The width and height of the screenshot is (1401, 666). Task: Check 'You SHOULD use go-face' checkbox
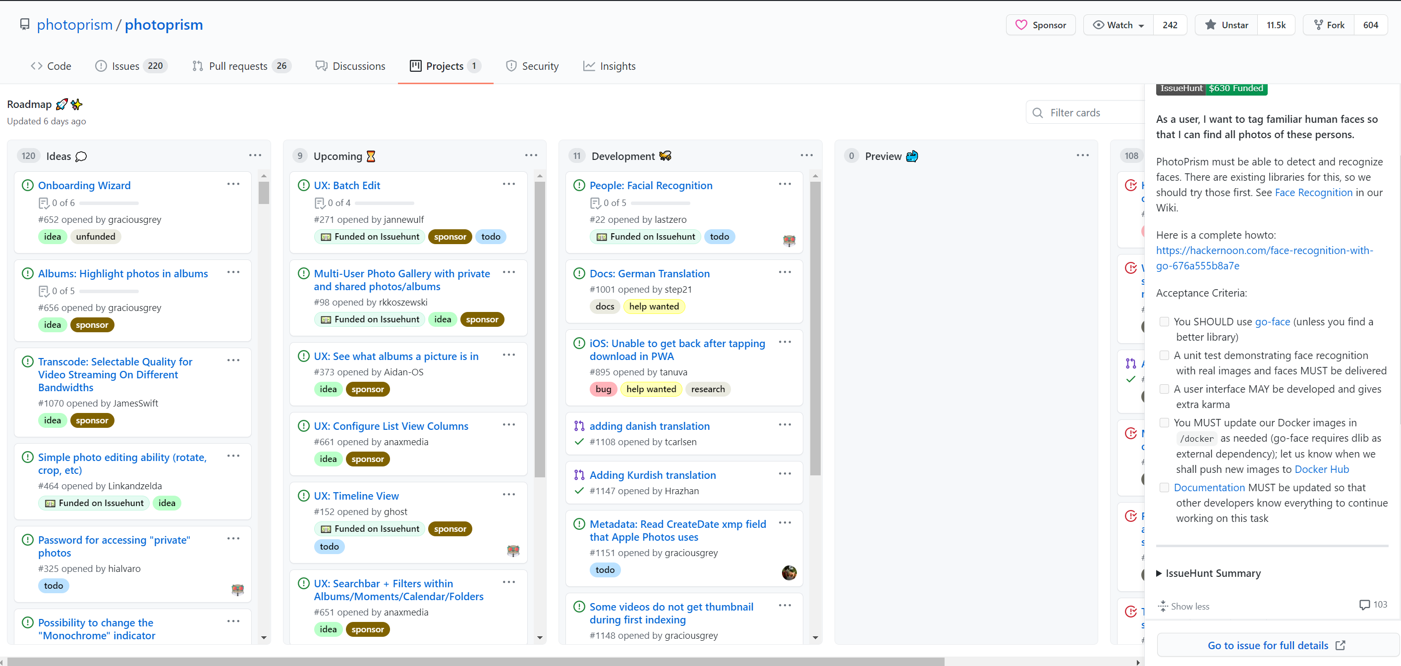tap(1165, 321)
